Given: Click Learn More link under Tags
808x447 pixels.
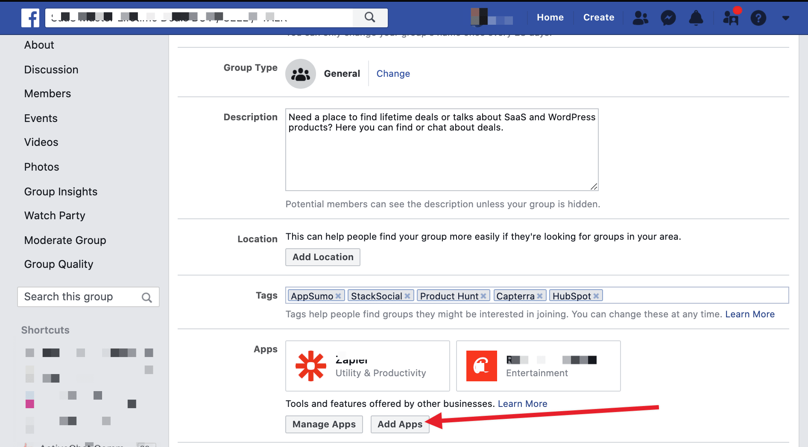Looking at the screenshot, I should pyautogui.click(x=750, y=314).
